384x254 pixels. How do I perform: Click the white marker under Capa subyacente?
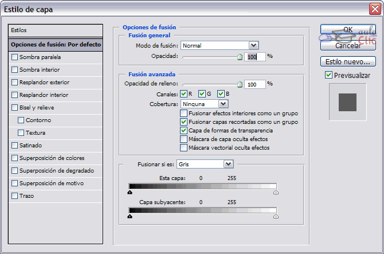(276, 217)
